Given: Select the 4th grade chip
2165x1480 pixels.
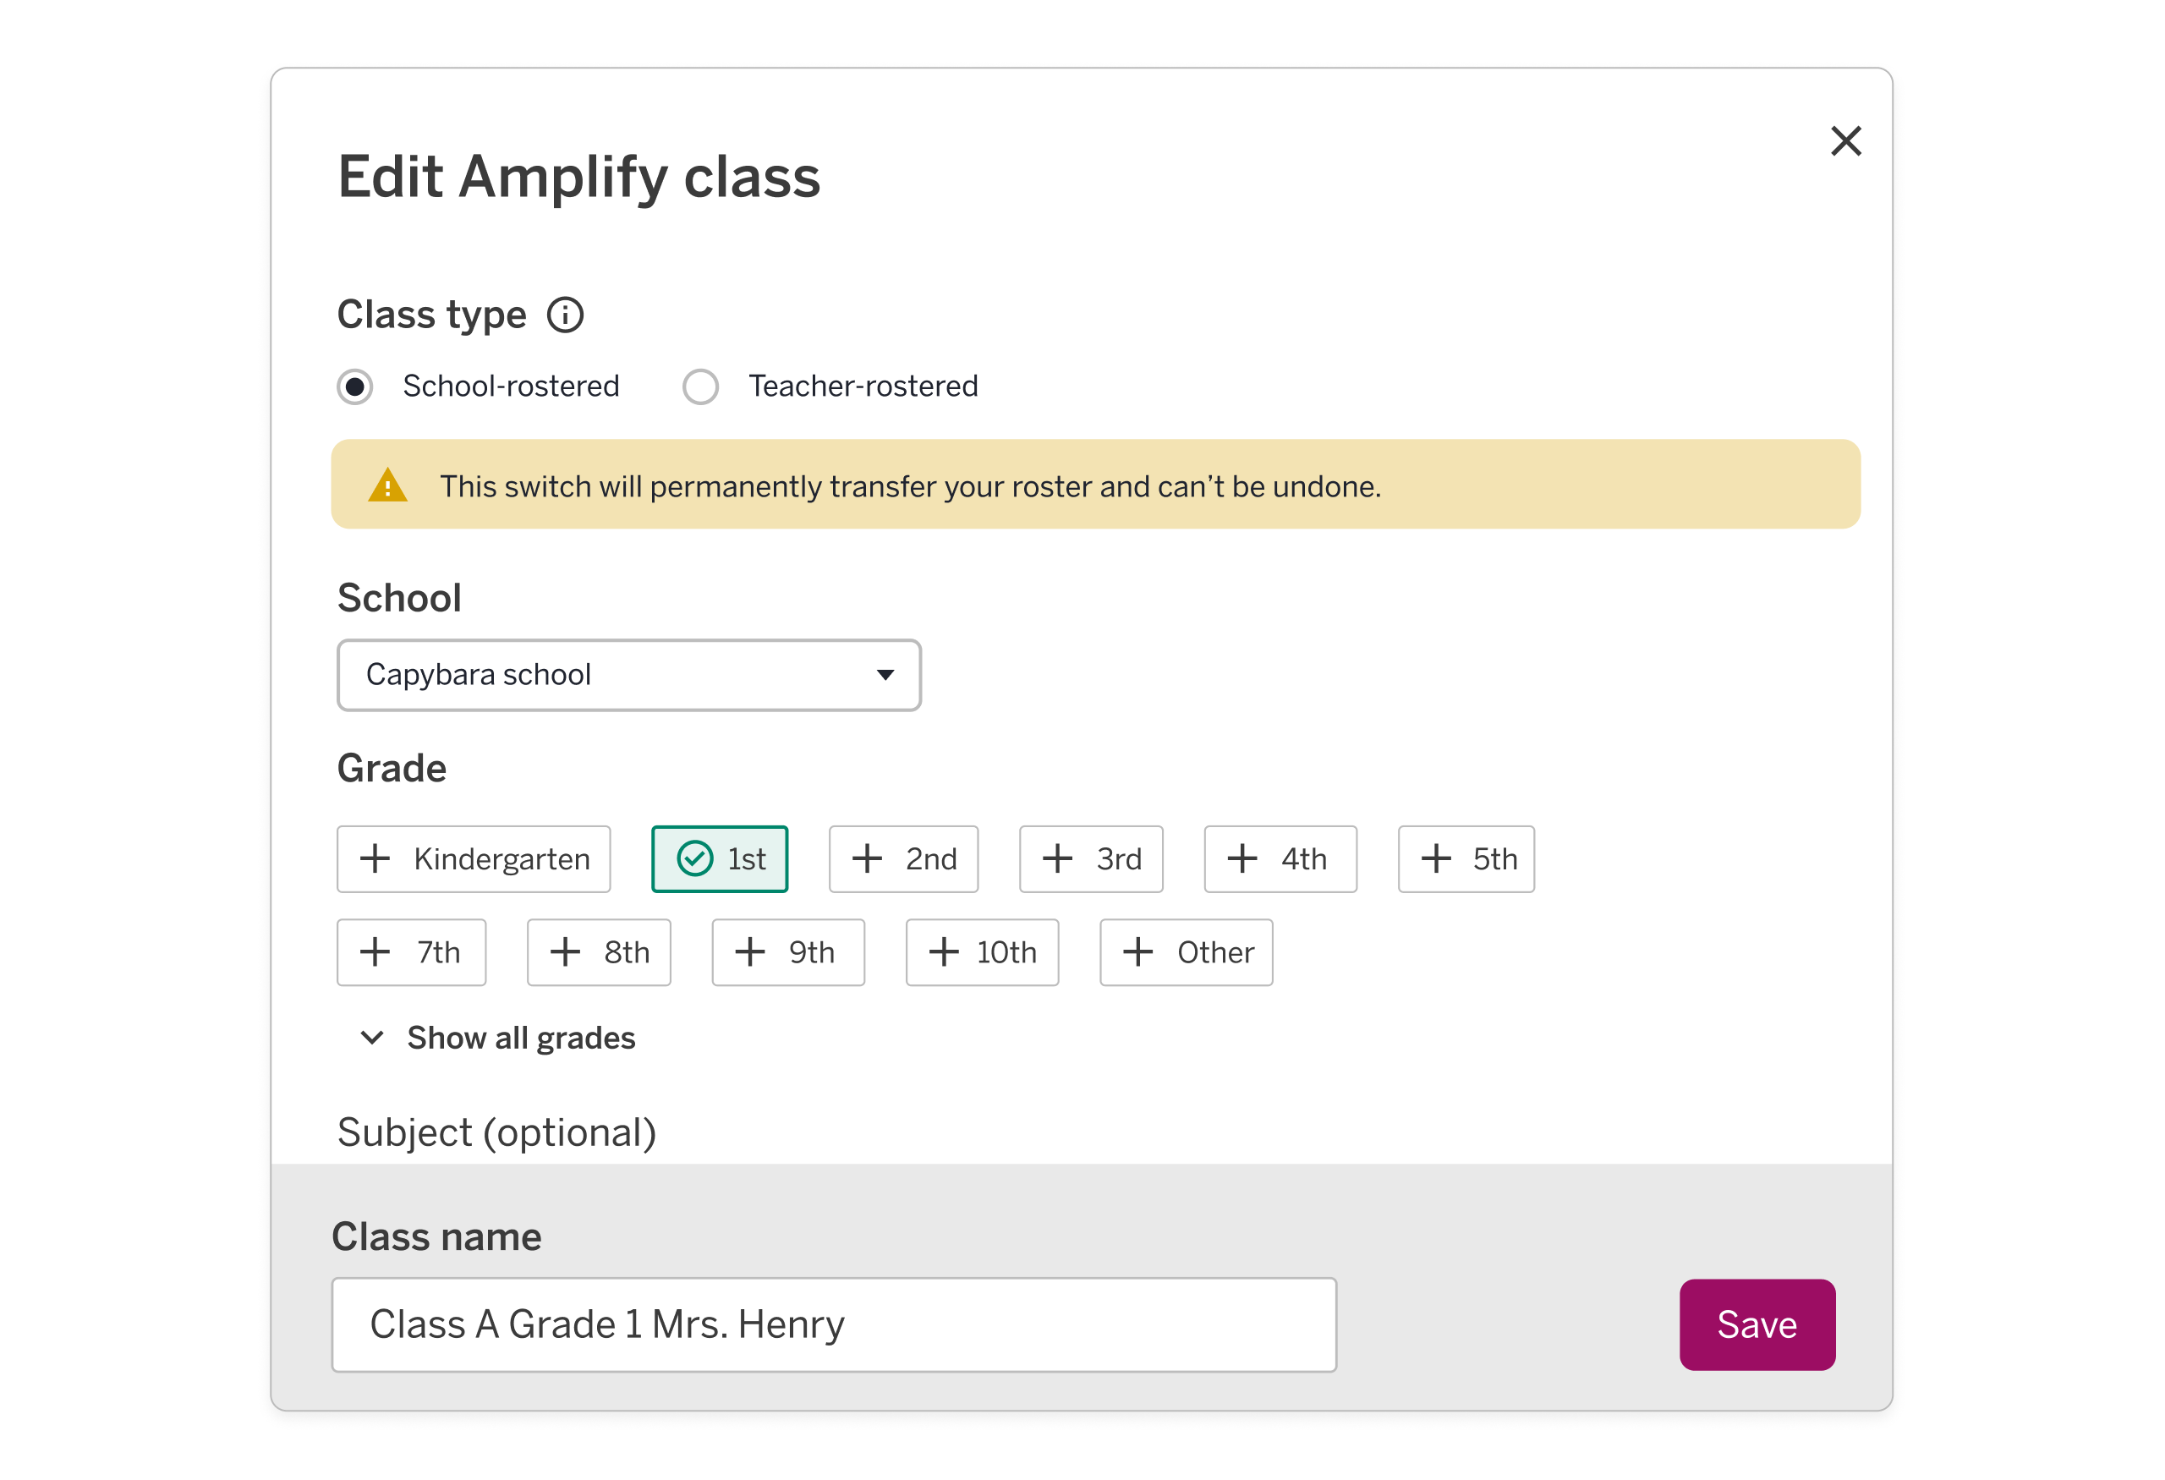Looking at the screenshot, I should tap(1280, 858).
